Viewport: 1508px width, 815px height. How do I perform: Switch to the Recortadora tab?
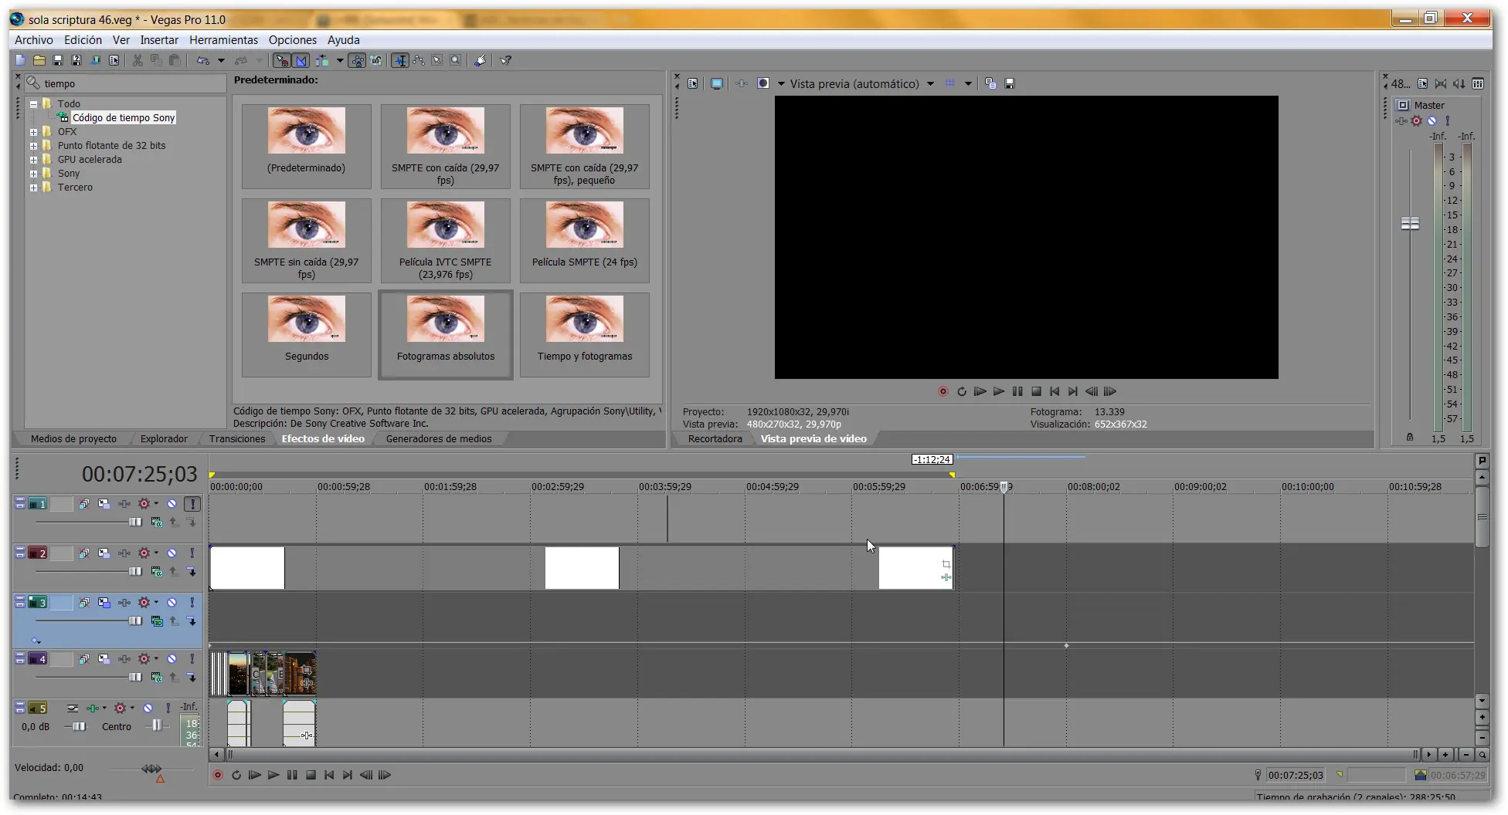pos(715,439)
